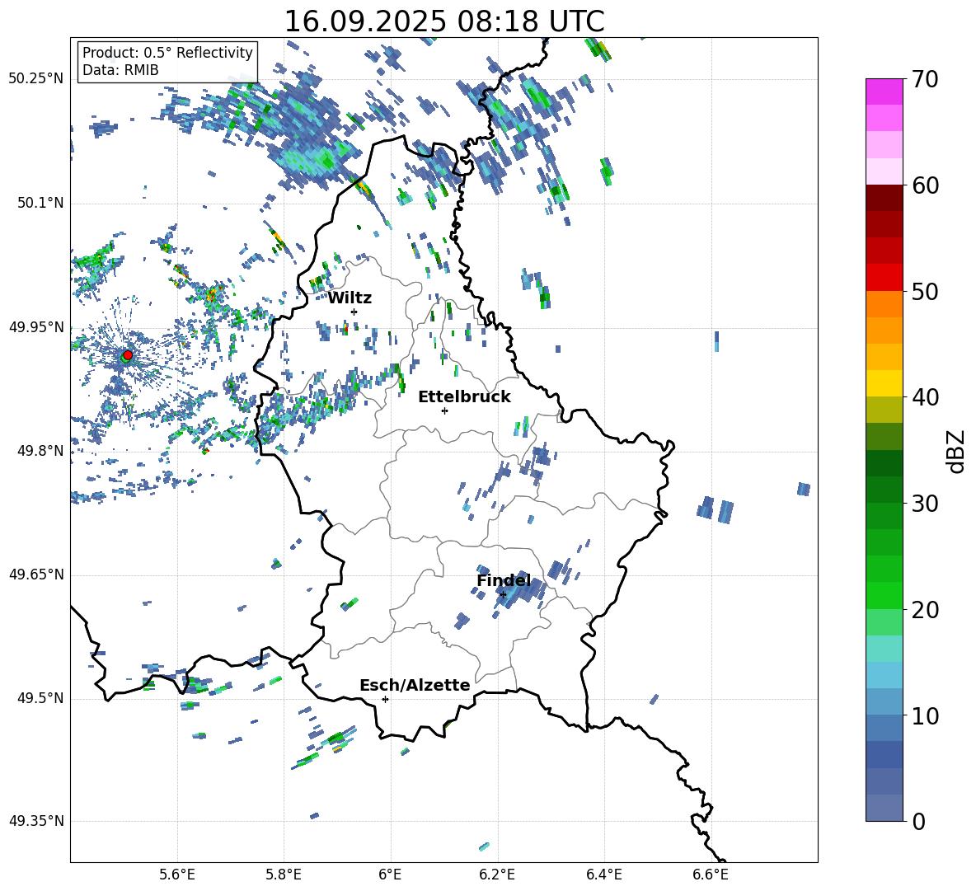The image size is (976, 891).
Task: Click the 6.2°E longitude label
Action: click(x=497, y=875)
